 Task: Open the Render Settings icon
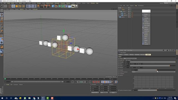coord(49,6)
